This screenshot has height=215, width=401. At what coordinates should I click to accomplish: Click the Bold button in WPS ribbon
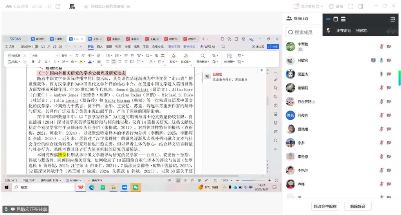pyautogui.click(x=34, y=62)
